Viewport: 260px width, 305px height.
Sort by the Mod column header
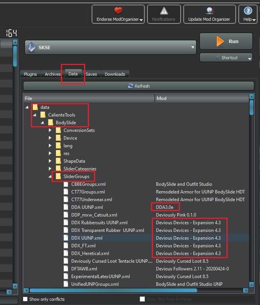[x=202, y=98]
